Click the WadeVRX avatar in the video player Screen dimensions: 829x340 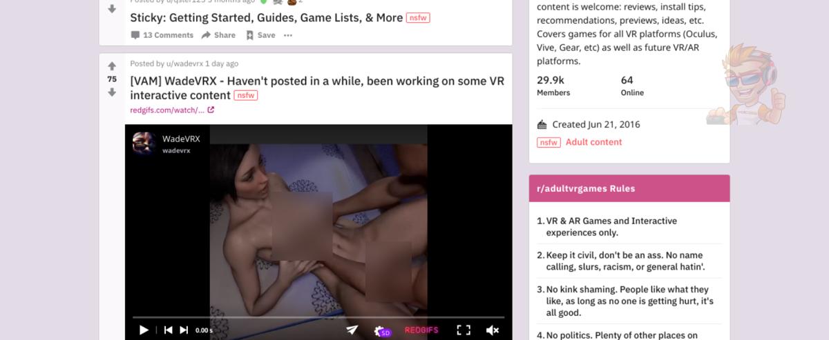pyautogui.click(x=144, y=143)
